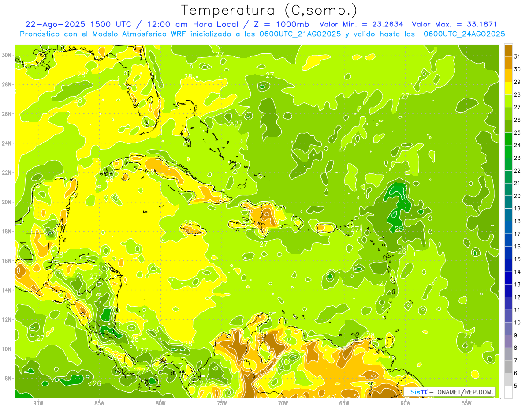Image resolution: width=529 pixels, height=409 pixels.
Task: Click the color legend label 23
Action: 517,158
